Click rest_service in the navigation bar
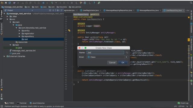 click(75, 7)
